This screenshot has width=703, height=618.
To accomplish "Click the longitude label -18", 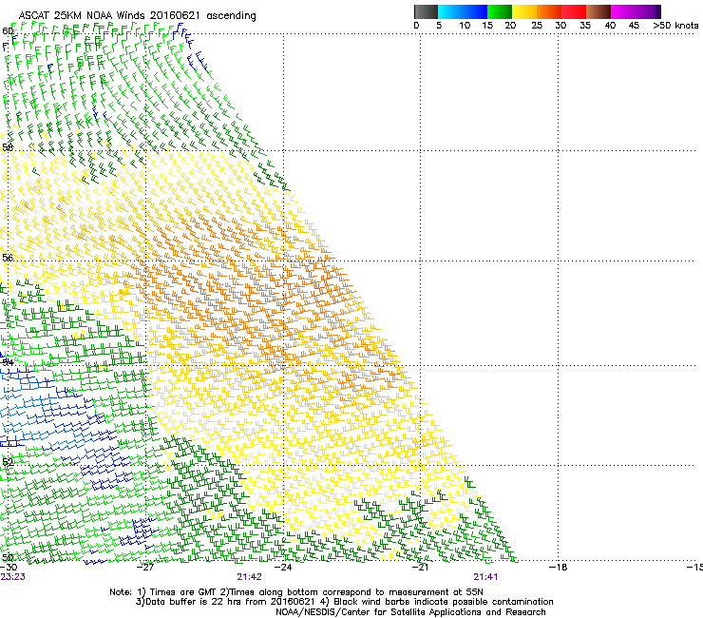I will 559,568.
